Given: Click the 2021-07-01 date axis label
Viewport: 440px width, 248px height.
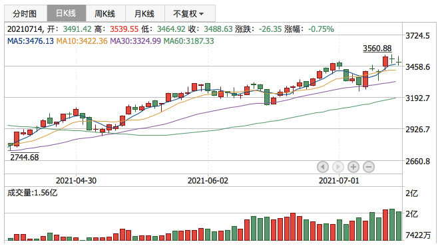Looking at the screenshot, I should pyautogui.click(x=339, y=181).
